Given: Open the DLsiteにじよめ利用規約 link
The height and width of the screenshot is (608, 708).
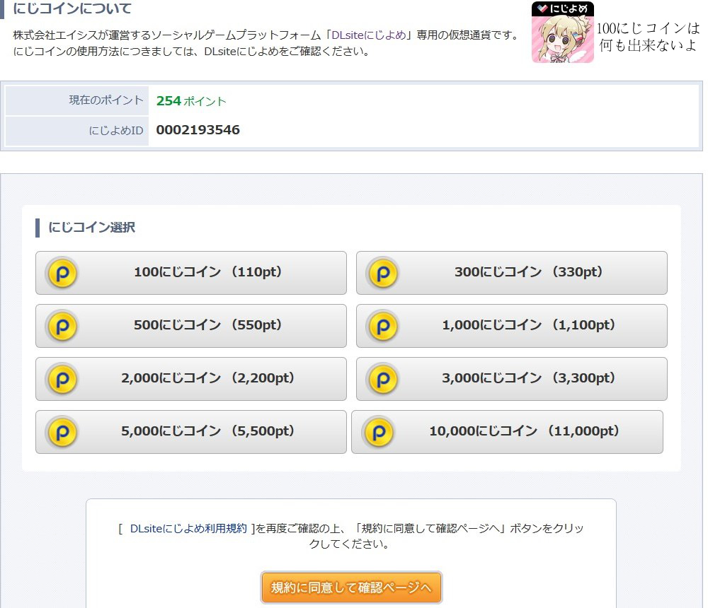Looking at the screenshot, I should 188,528.
